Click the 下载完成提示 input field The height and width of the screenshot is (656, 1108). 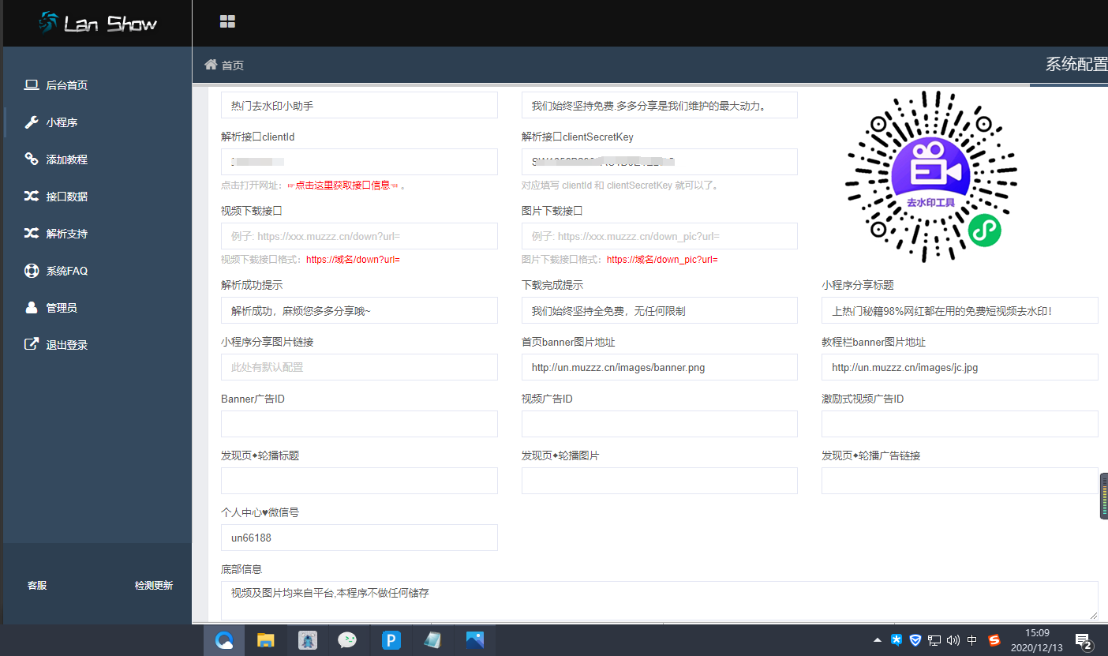(x=660, y=310)
